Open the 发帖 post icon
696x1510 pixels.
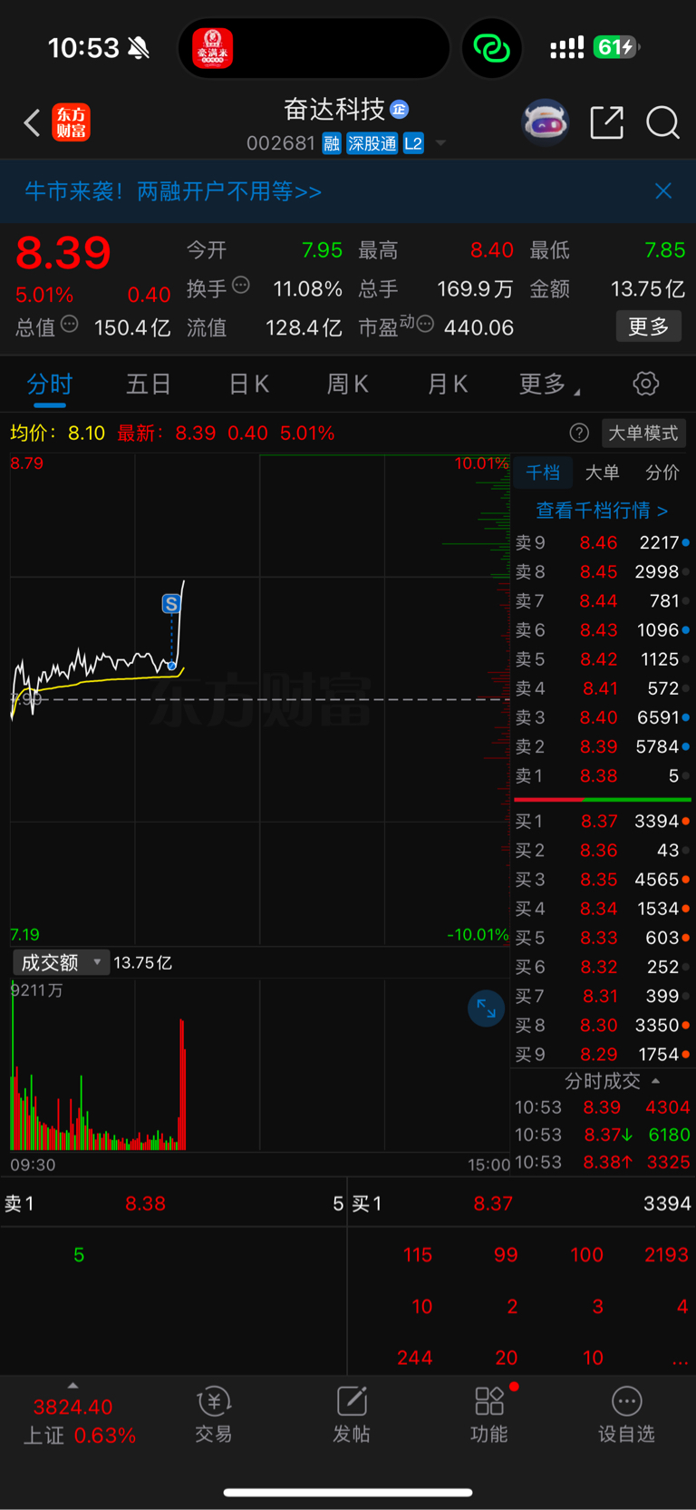[352, 1415]
